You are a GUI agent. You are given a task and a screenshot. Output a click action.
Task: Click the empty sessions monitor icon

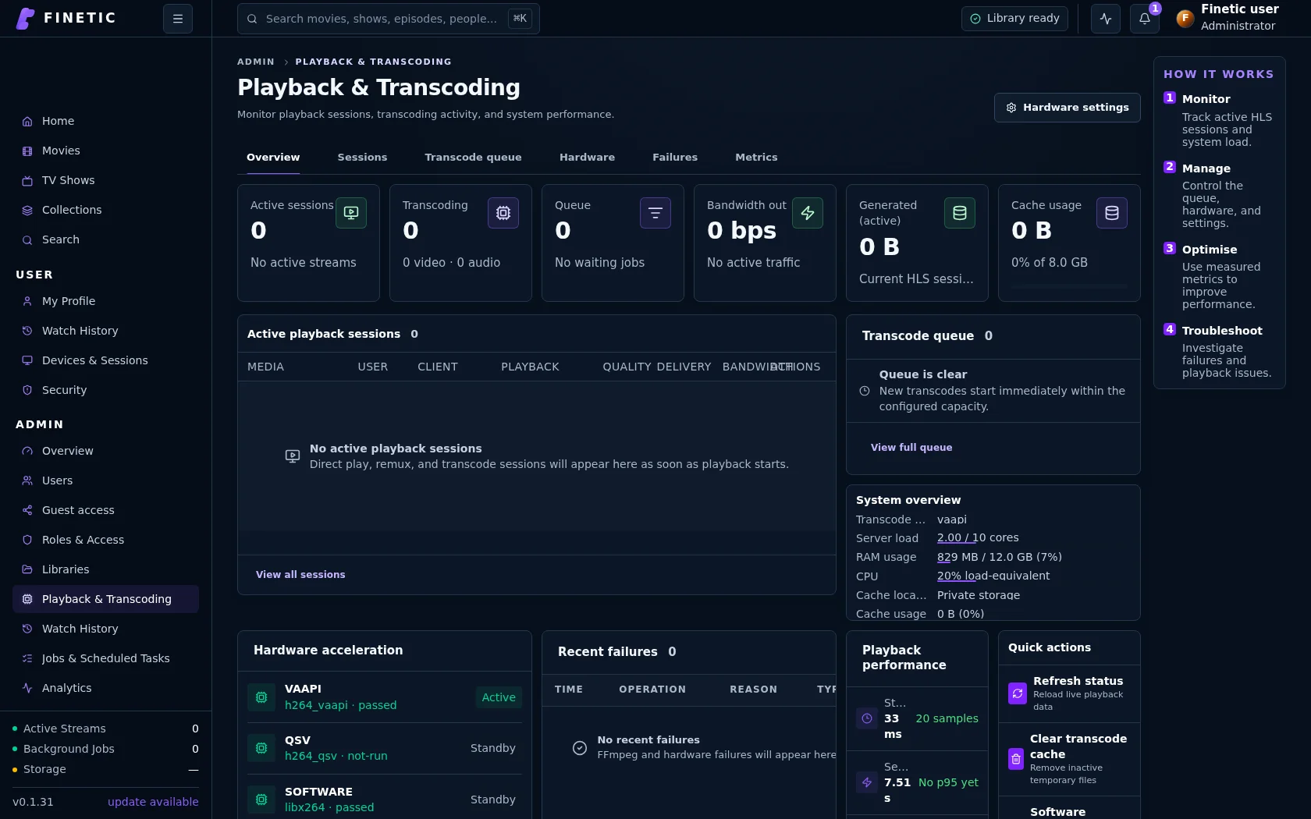click(293, 456)
